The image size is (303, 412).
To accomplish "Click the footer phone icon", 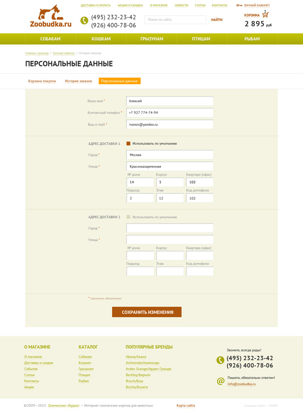I will 220,360.
